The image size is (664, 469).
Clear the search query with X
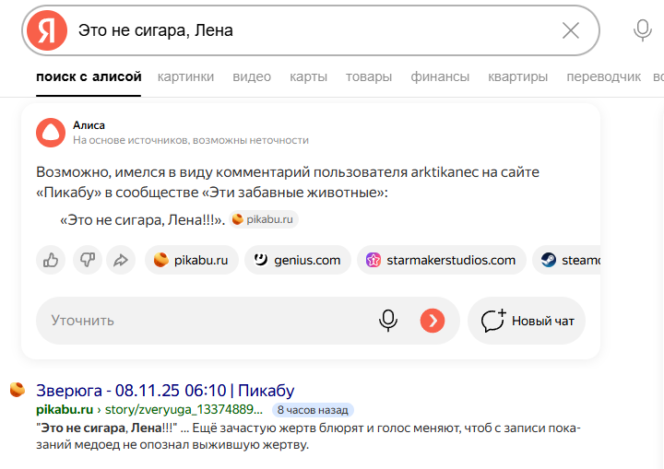[571, 30]
